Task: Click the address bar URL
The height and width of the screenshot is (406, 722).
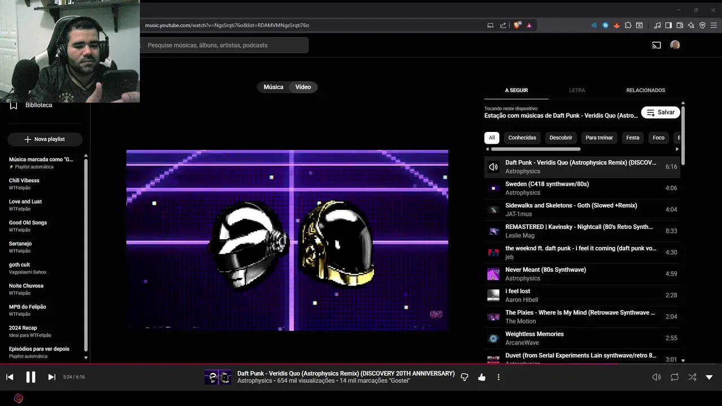Action: coord(227,25)
